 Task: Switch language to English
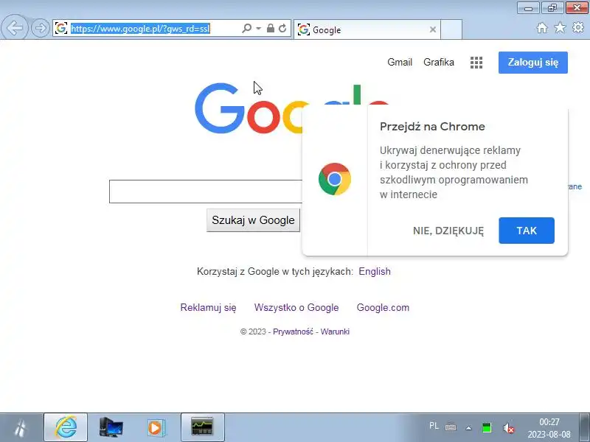pyautogui.click(x=375, y=271)
